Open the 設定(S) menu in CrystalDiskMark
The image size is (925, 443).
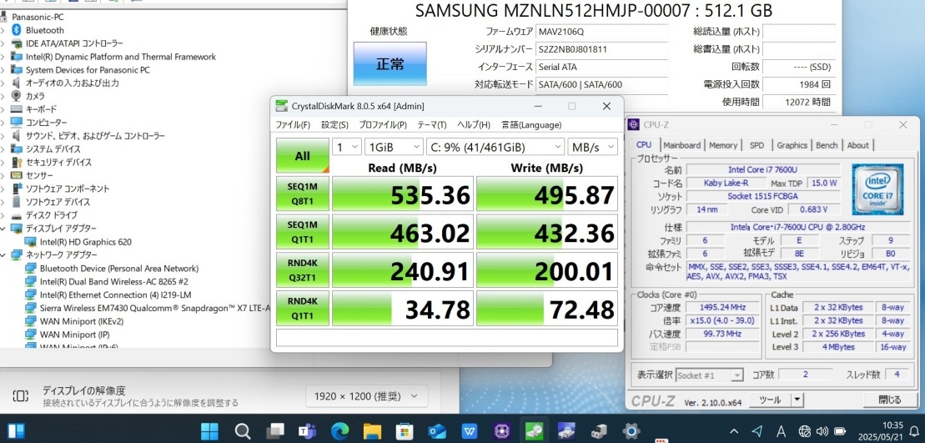coord(334,125)
